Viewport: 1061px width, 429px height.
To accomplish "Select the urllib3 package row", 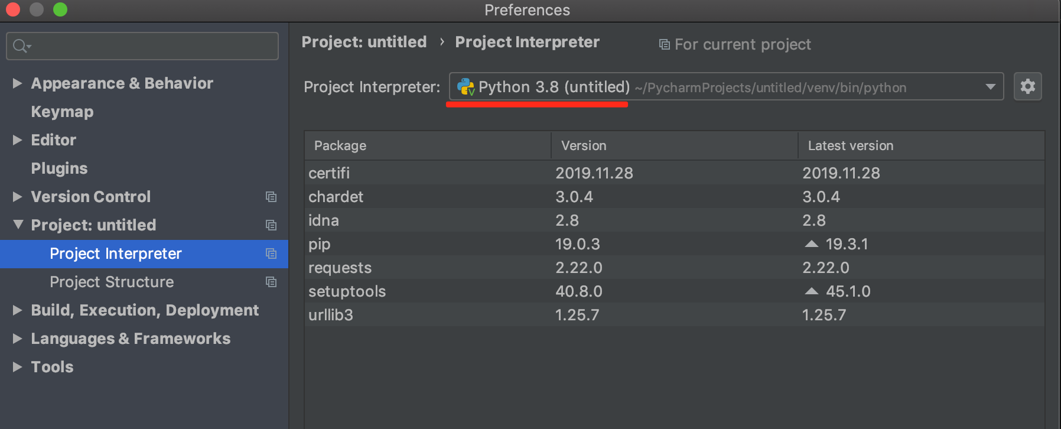I will (674, 314).
